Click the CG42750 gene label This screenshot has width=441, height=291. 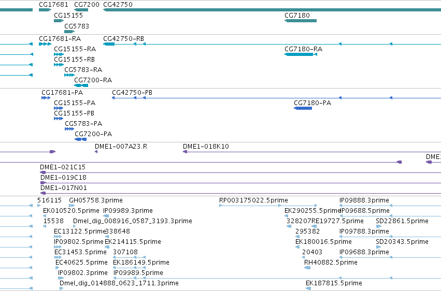(118, 5)
